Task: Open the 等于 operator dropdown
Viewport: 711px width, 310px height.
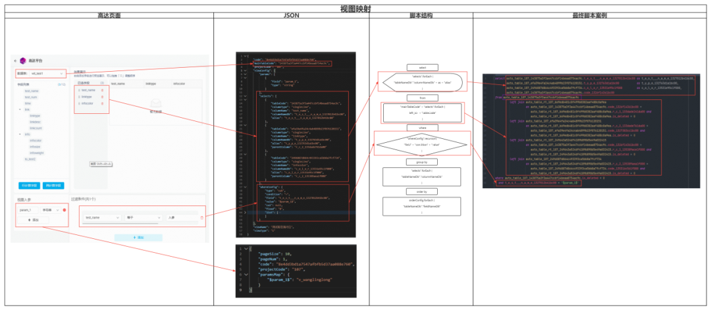Action: coord(143,218)
